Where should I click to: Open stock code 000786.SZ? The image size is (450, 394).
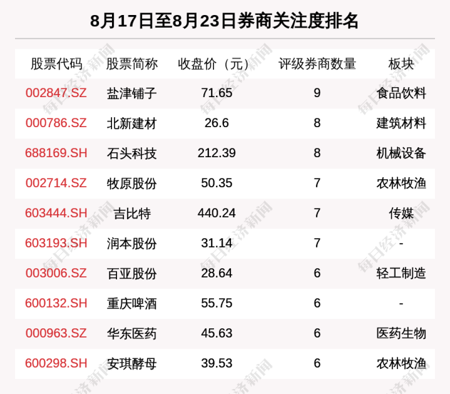click(x=56, y=123)
